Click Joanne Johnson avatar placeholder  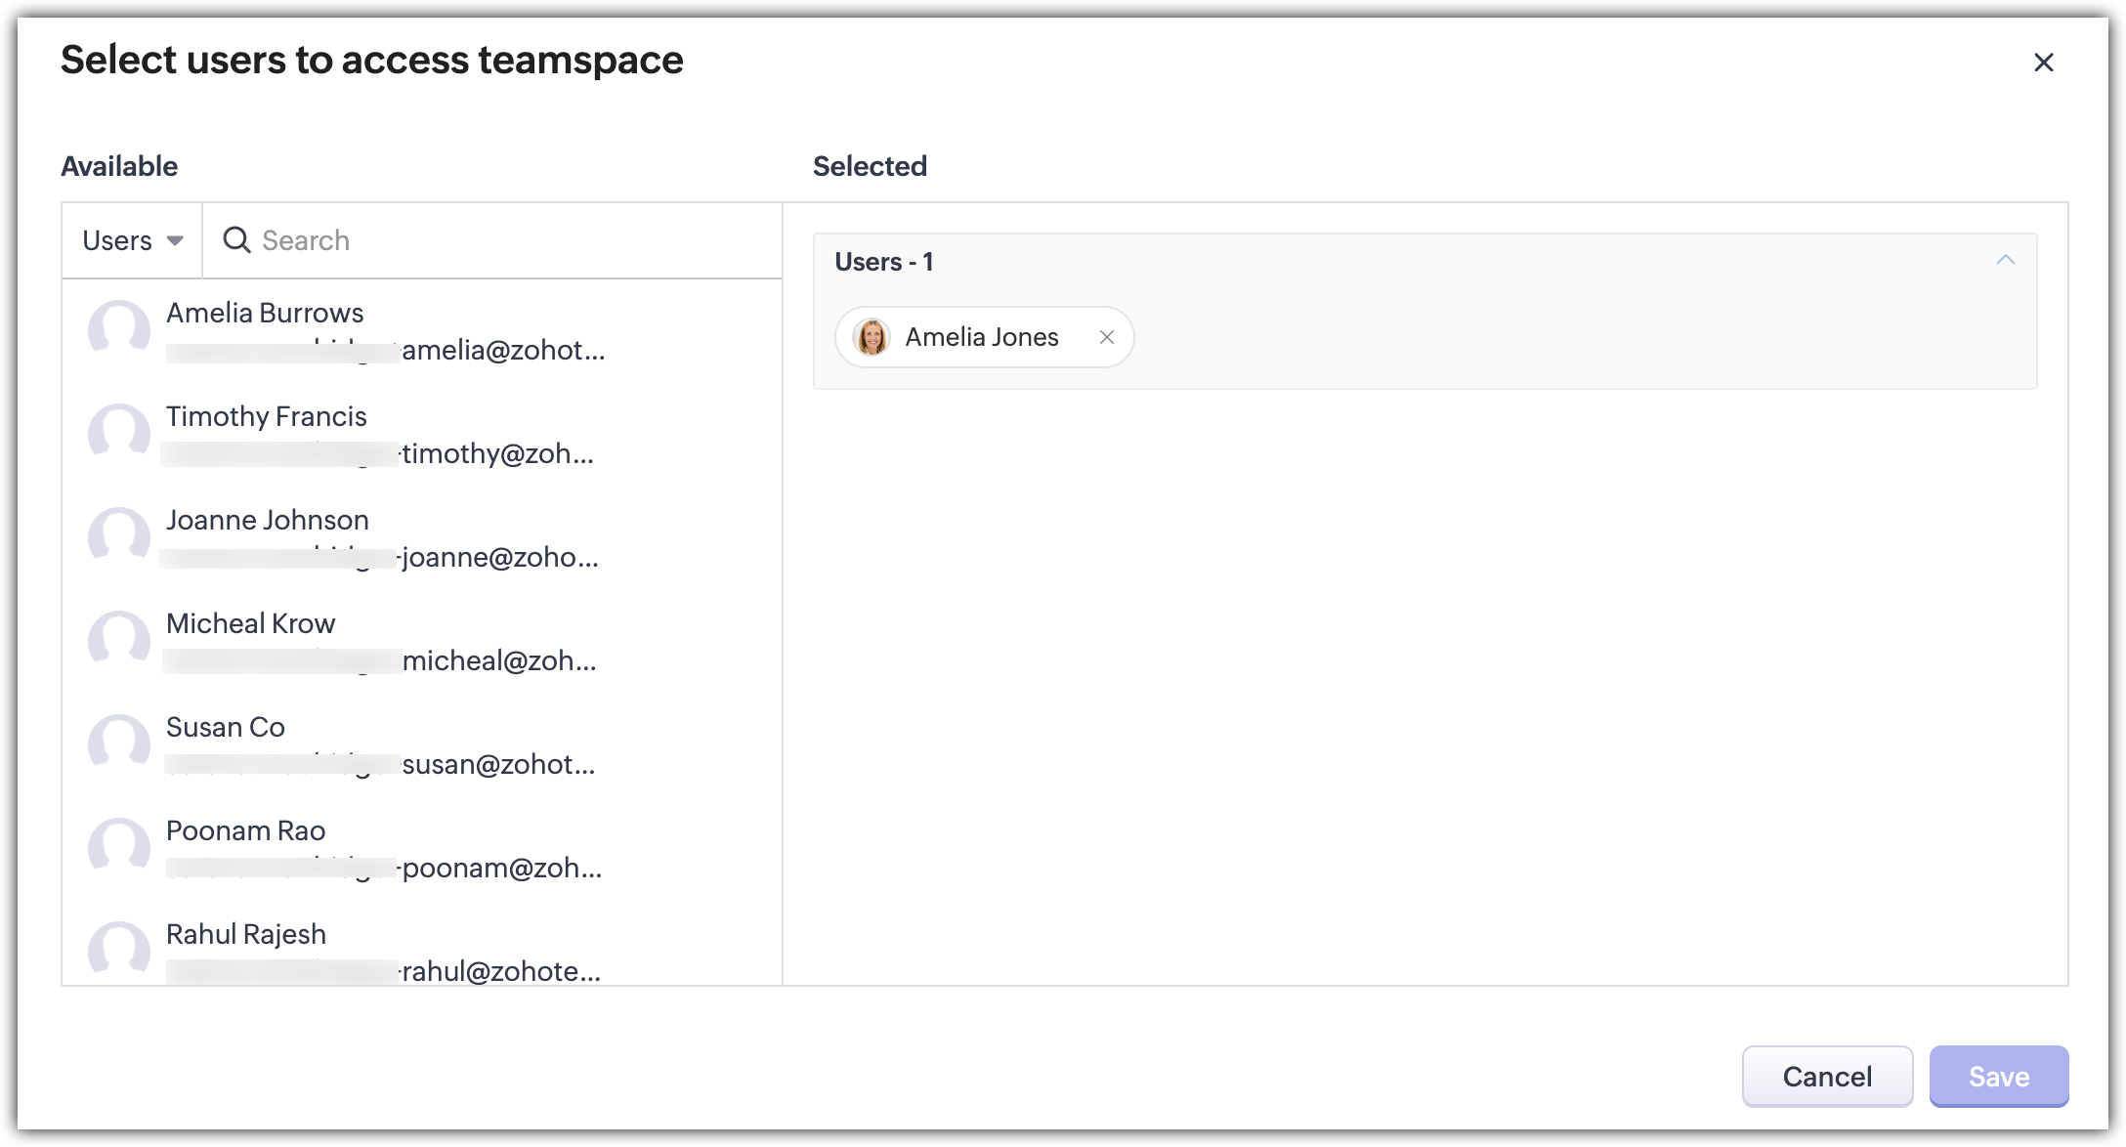pos(119,537)
